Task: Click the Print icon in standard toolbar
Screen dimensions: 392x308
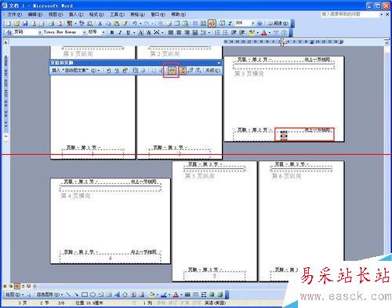Action: (52, 24)
